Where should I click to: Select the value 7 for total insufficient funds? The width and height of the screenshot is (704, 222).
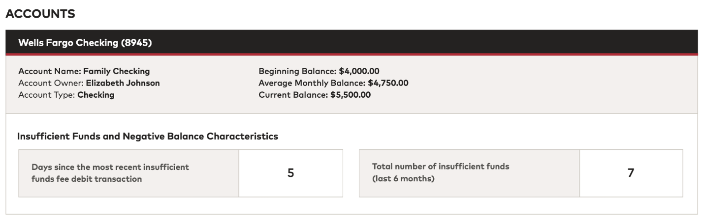click(x=631, y=173)
